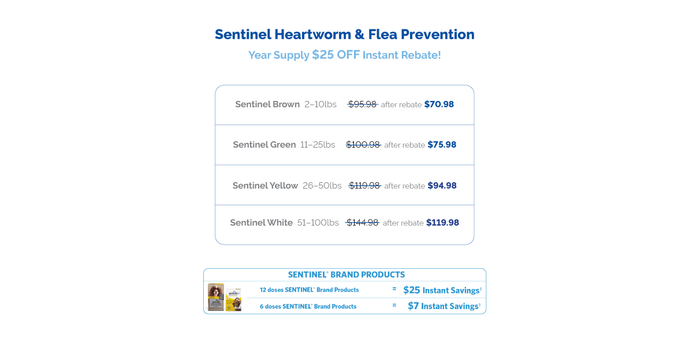Click the $75.98 after rebate price
The image size is (693, 346).
[x=442, y=145]
